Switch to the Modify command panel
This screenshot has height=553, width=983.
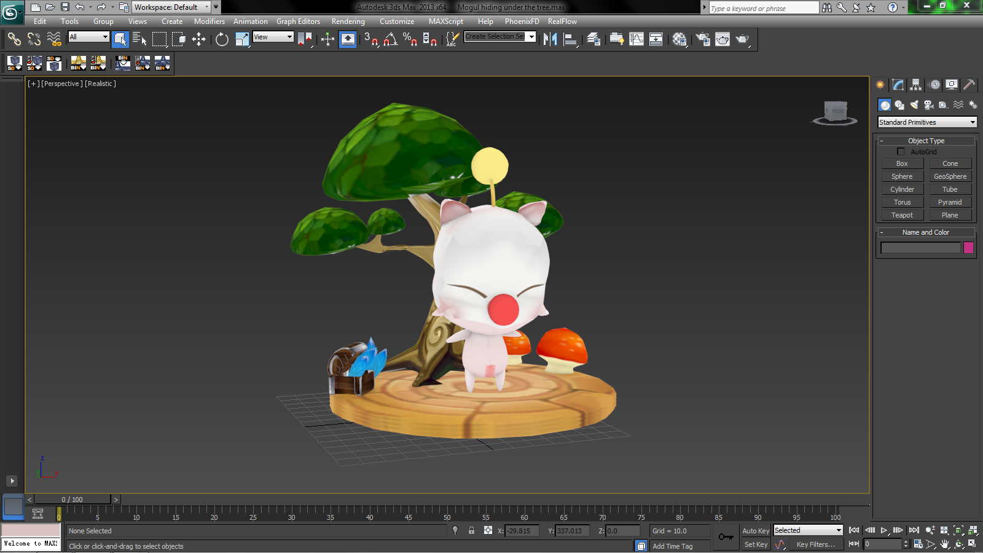898,85
